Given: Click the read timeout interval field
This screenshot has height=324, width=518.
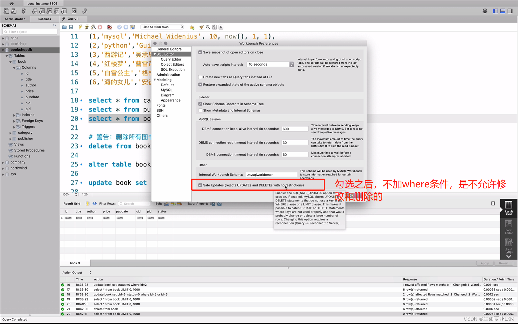Looking at the screenshot, I should pos(295,143).
